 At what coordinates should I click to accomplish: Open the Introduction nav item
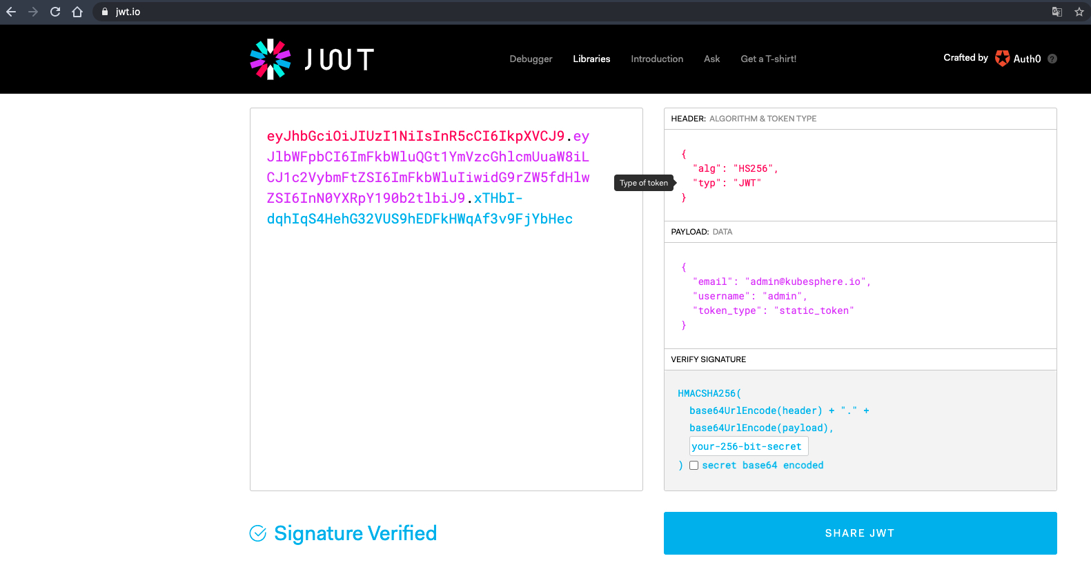[657, 59]
